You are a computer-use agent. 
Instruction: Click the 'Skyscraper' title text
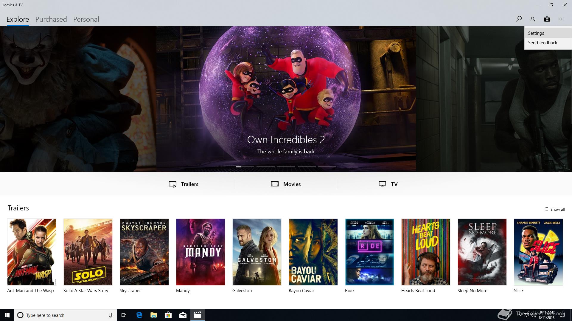130,291
